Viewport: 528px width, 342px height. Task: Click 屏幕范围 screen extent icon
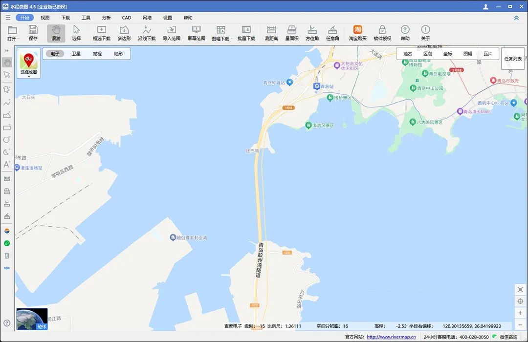point(196,33)
